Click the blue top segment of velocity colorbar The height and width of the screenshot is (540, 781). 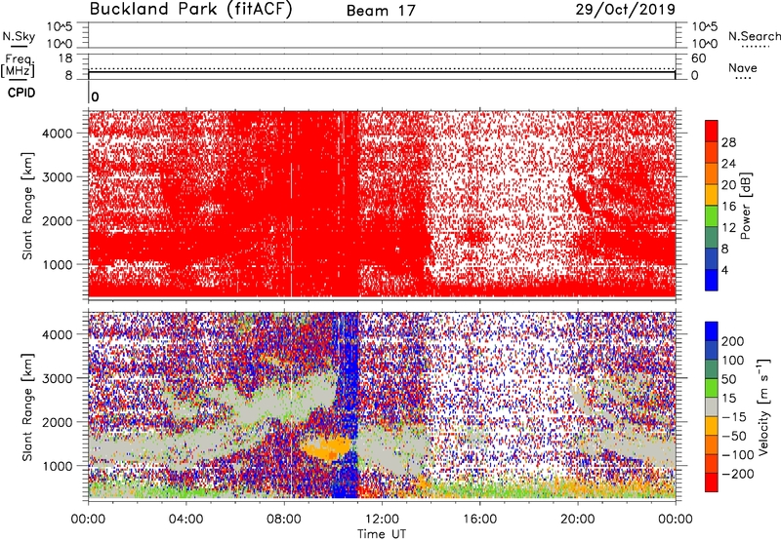[712, 331]
